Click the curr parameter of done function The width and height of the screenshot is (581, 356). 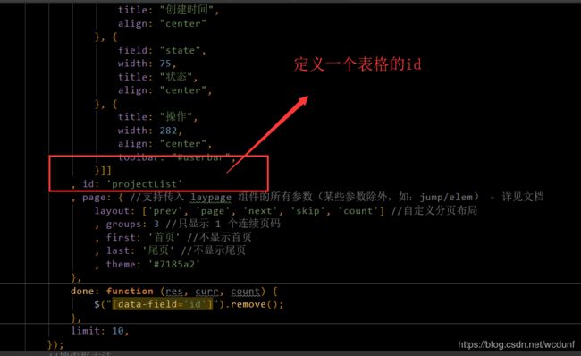(206, 292)
